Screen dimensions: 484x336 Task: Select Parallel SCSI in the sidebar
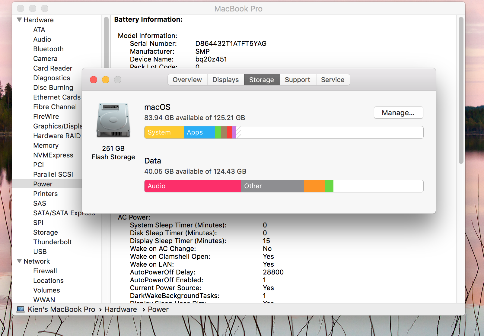53,174
